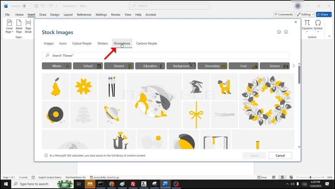335x189 pixels.
Task: Select the floral wreath illustration
Action: pyautogui.click(x=267, y=101)
